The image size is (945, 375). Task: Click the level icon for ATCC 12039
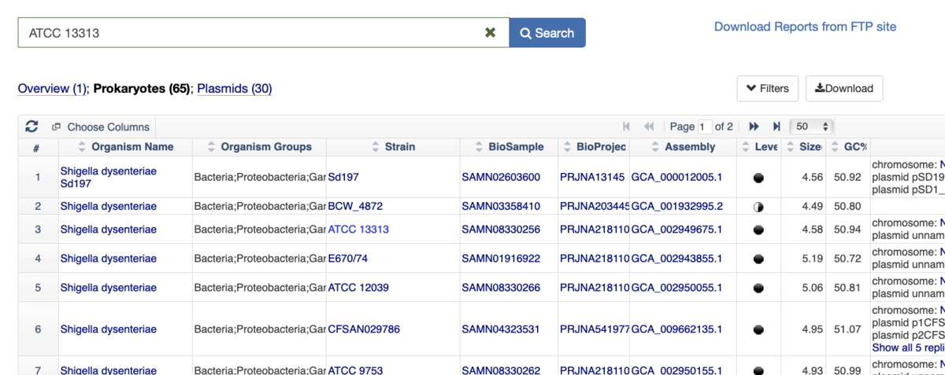(x=759, y=289)
